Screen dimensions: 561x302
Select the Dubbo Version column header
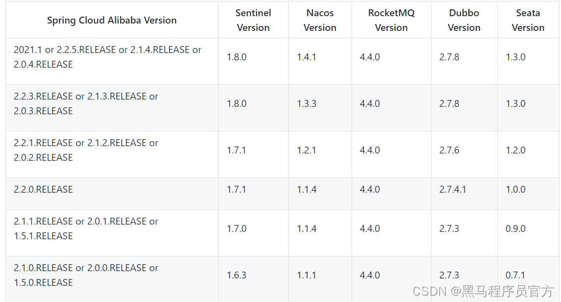point(464,21)
